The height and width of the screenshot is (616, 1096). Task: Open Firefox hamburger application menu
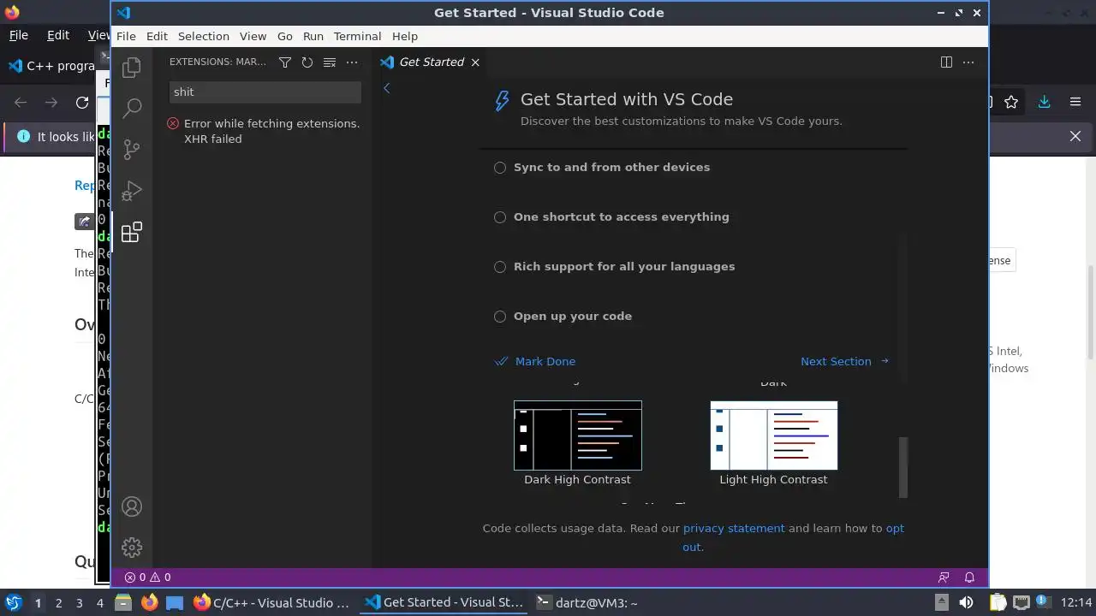(x=1075, y=102)
